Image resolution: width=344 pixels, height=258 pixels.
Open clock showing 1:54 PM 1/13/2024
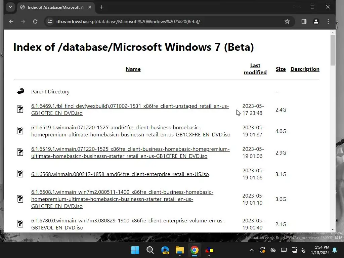pyautogui.click(x=320, y=250)
